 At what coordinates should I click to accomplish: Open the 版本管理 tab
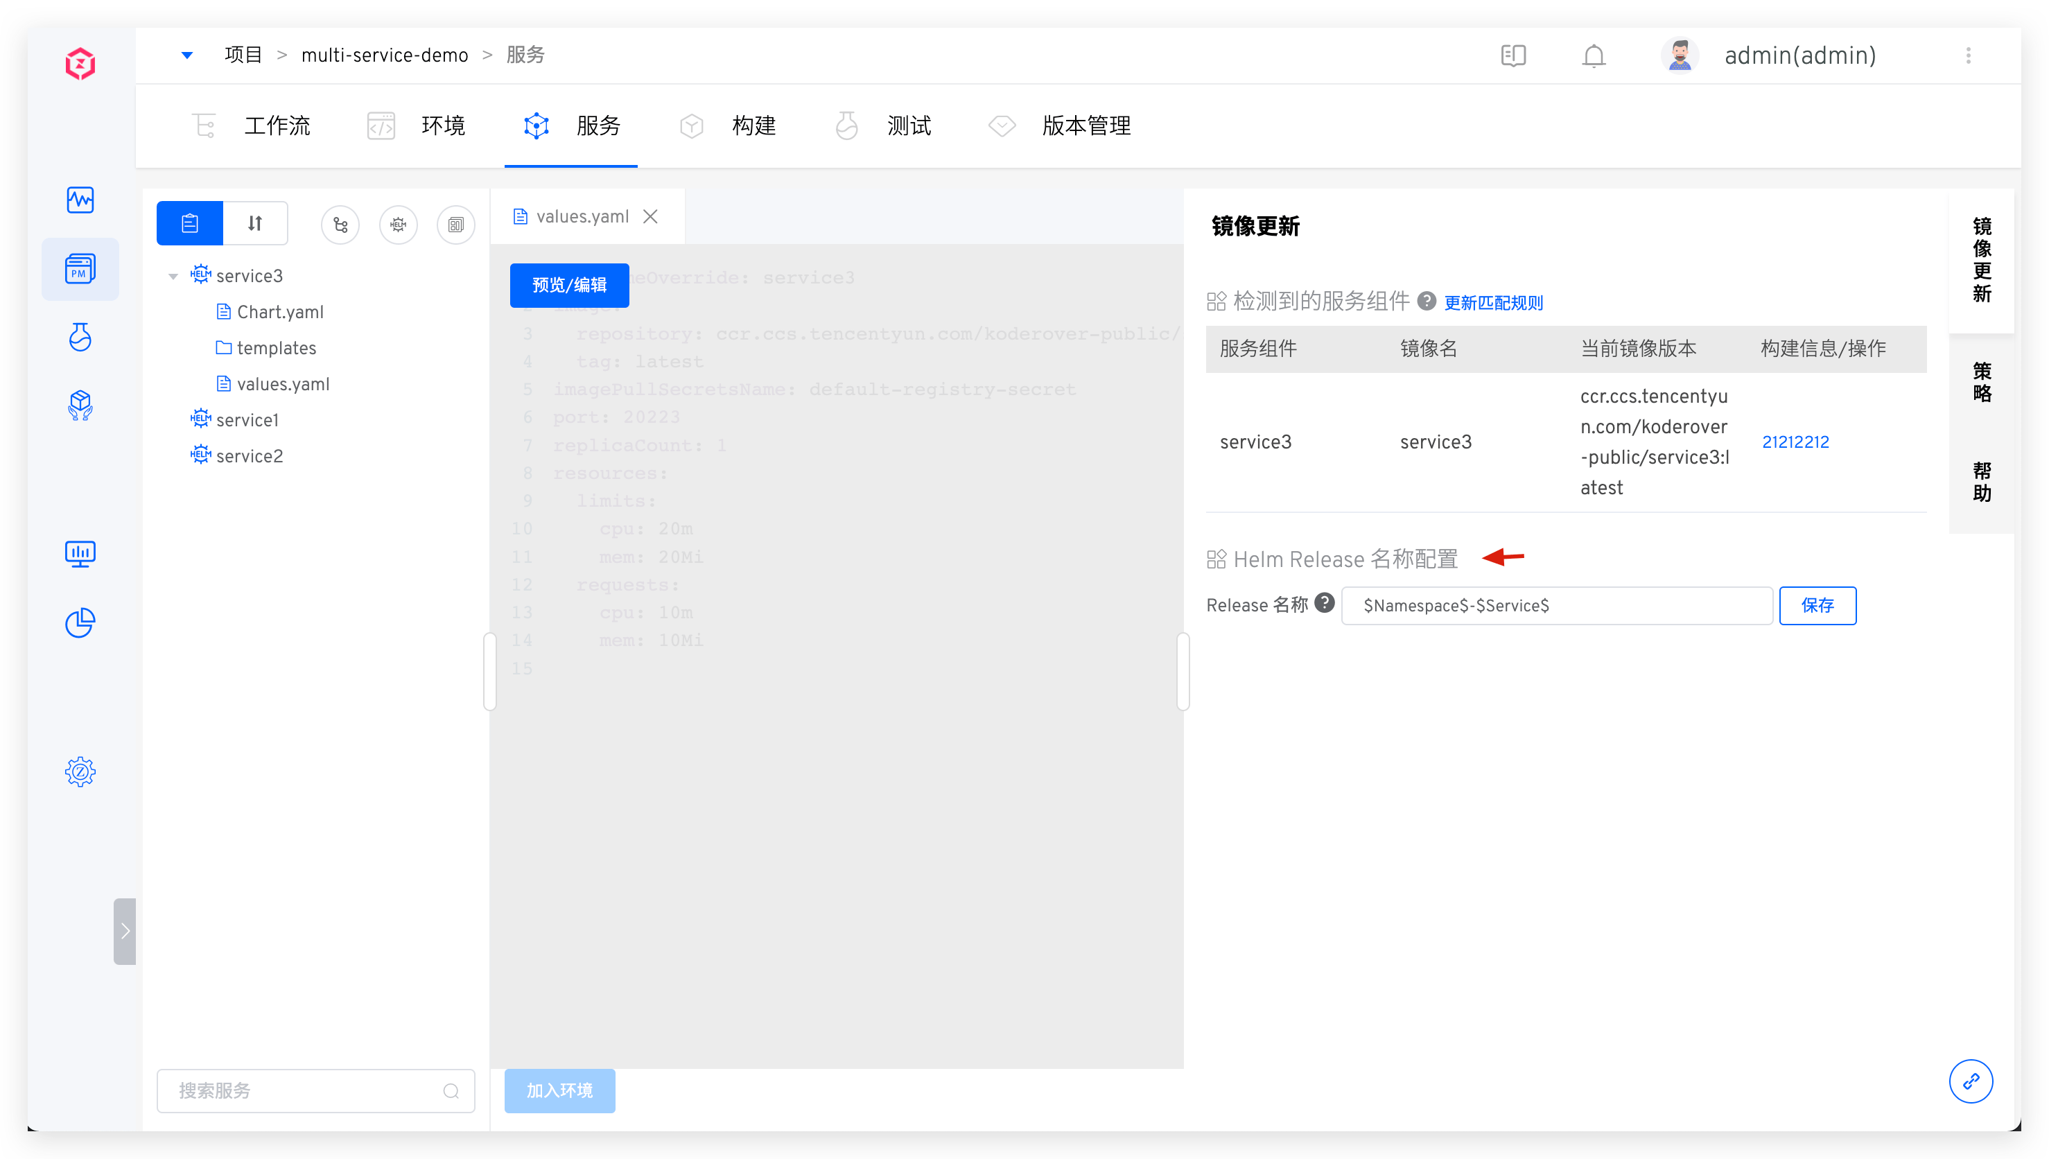tap(1086, 125)
